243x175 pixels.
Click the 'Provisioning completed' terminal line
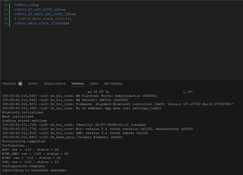tap(24, 141)
